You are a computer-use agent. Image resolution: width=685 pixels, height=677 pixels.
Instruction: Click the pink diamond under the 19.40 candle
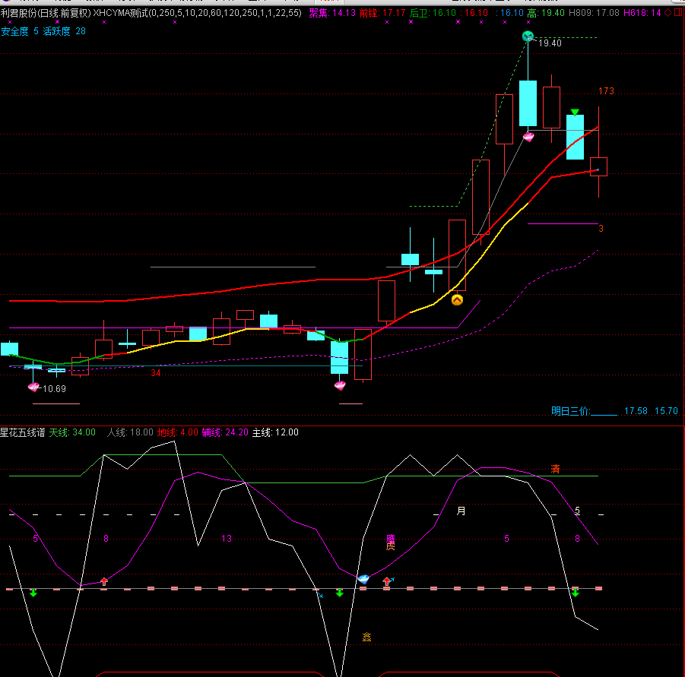point(528,137)
